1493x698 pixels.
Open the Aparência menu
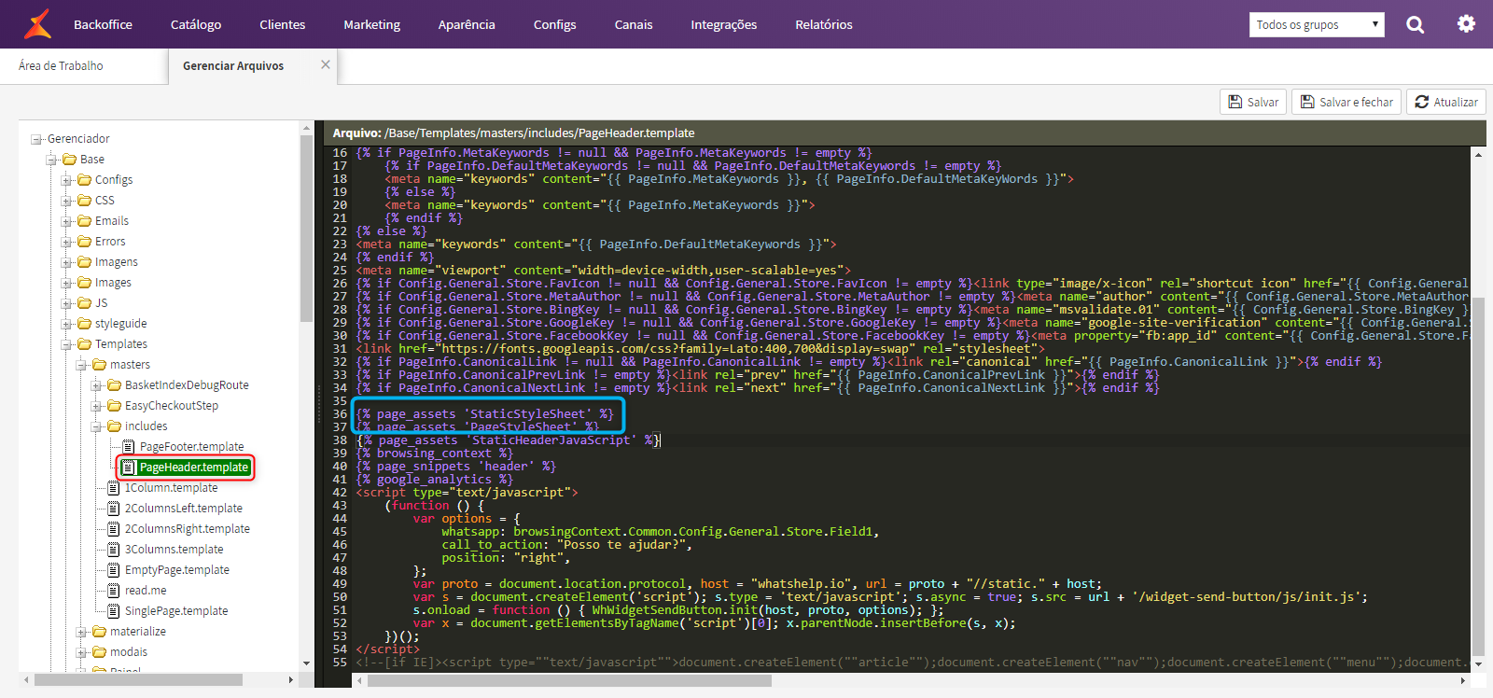(x=467, y=24)
